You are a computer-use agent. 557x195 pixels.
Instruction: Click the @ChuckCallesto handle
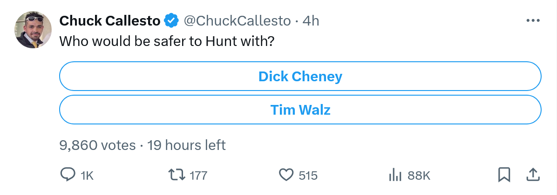click(237, 20)
